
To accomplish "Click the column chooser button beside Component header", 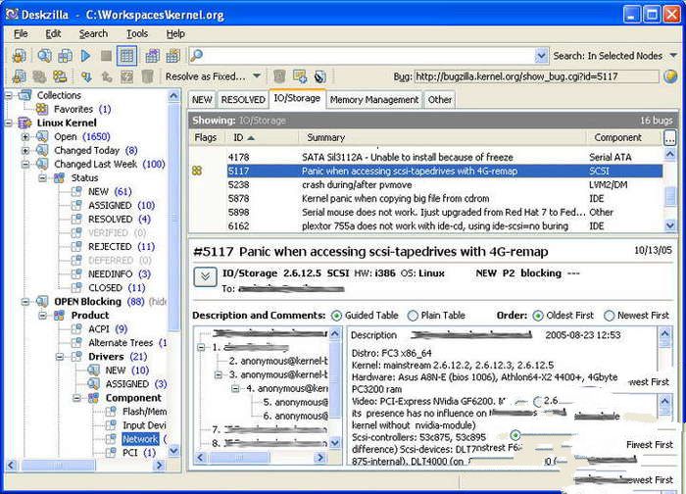I will (669, 137).
